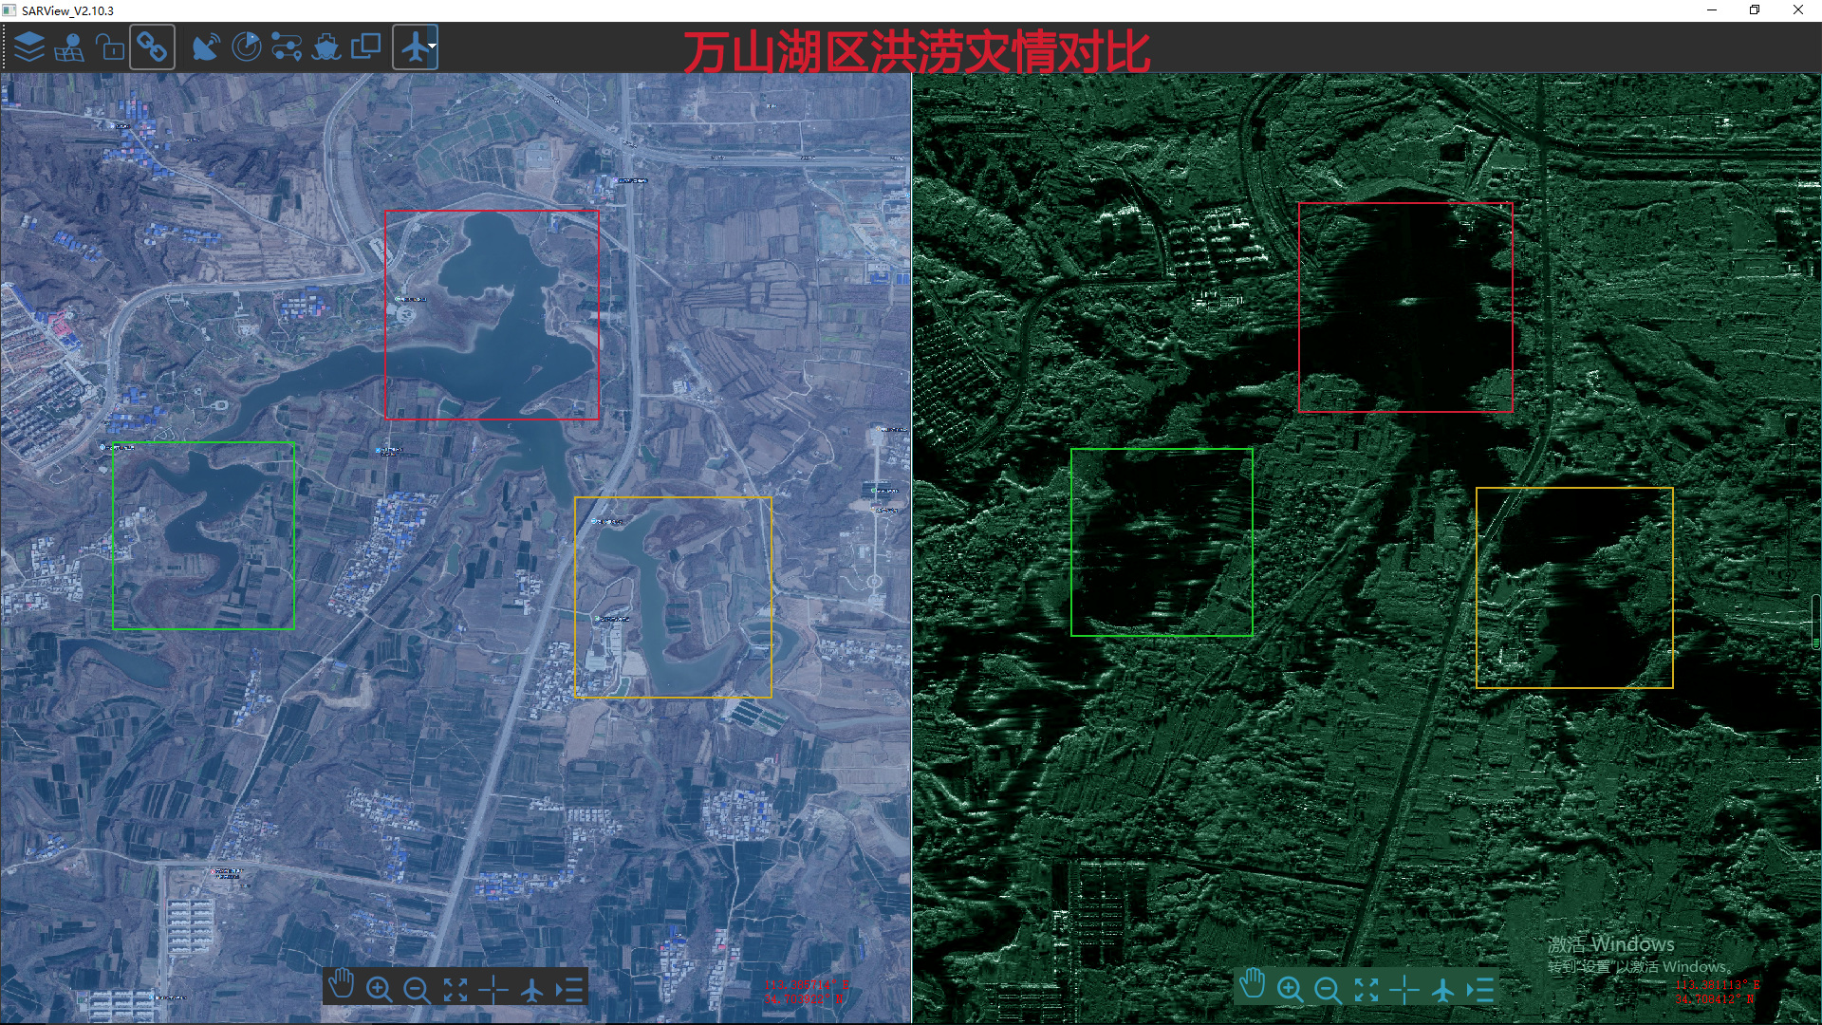Screen dimensions: 1822x1025
Task: Click the right edge scrollbar handle
Action: pyautogui.click(x=1815, y=622)
